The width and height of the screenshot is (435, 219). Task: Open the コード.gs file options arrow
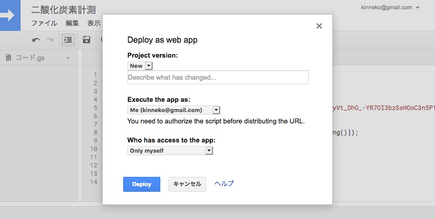69,58
